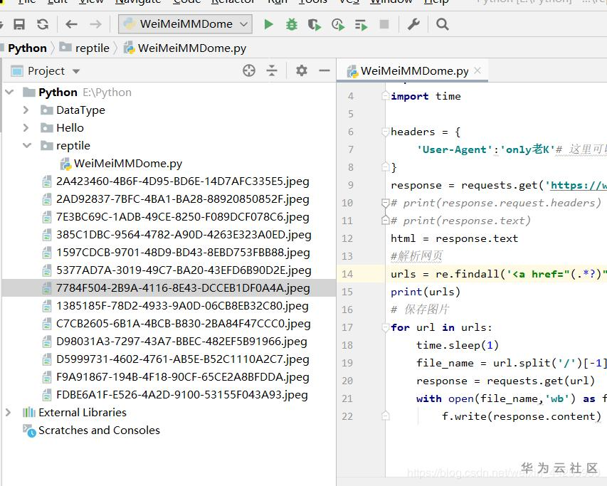Select file 1597CDCB-9701-48D9-BD43-8EBD753FBB88.jpeg
607x486 pixels.
click(x=183, y=253)
